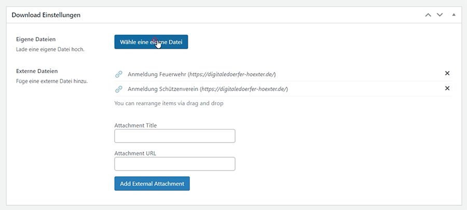Click the 'Eigene Dateien' section label
This screenshot has height=210, width=467.
click(x=36, y=39)
